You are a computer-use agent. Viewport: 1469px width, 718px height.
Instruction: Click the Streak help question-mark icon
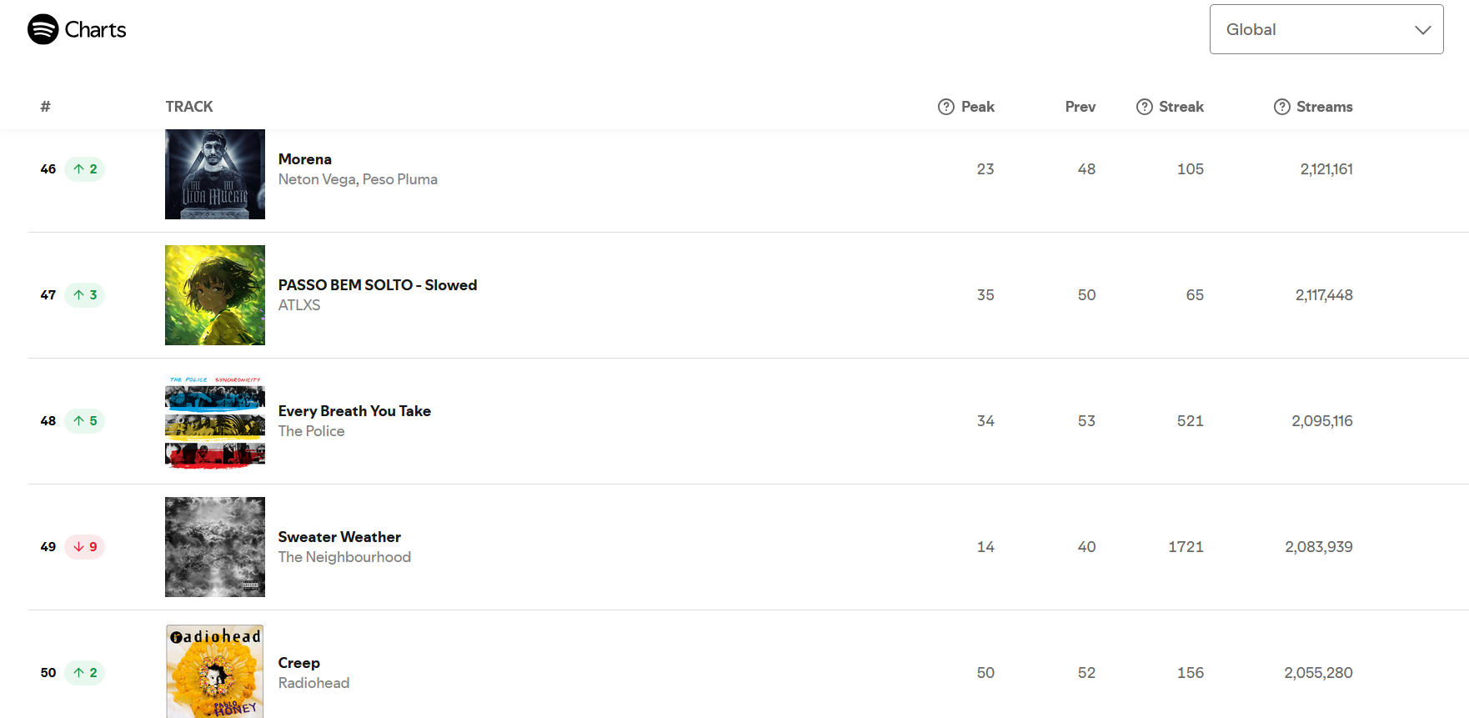pyautogui.click(x=1145, y=107)
